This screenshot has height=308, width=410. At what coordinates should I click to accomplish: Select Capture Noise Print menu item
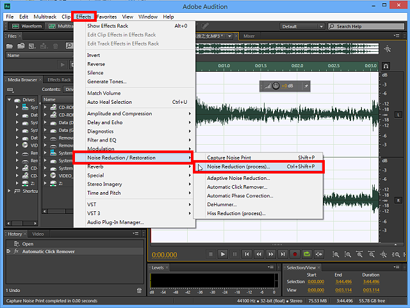[x=258, y=158]
